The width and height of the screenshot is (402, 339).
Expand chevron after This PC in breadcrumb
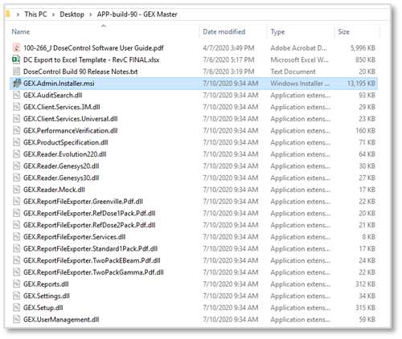coord(53,14)
